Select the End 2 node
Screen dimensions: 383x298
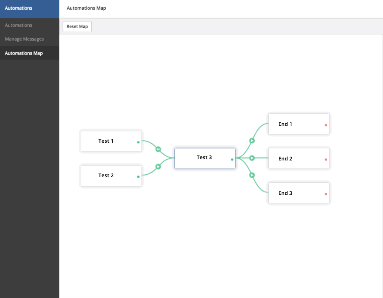299,158
